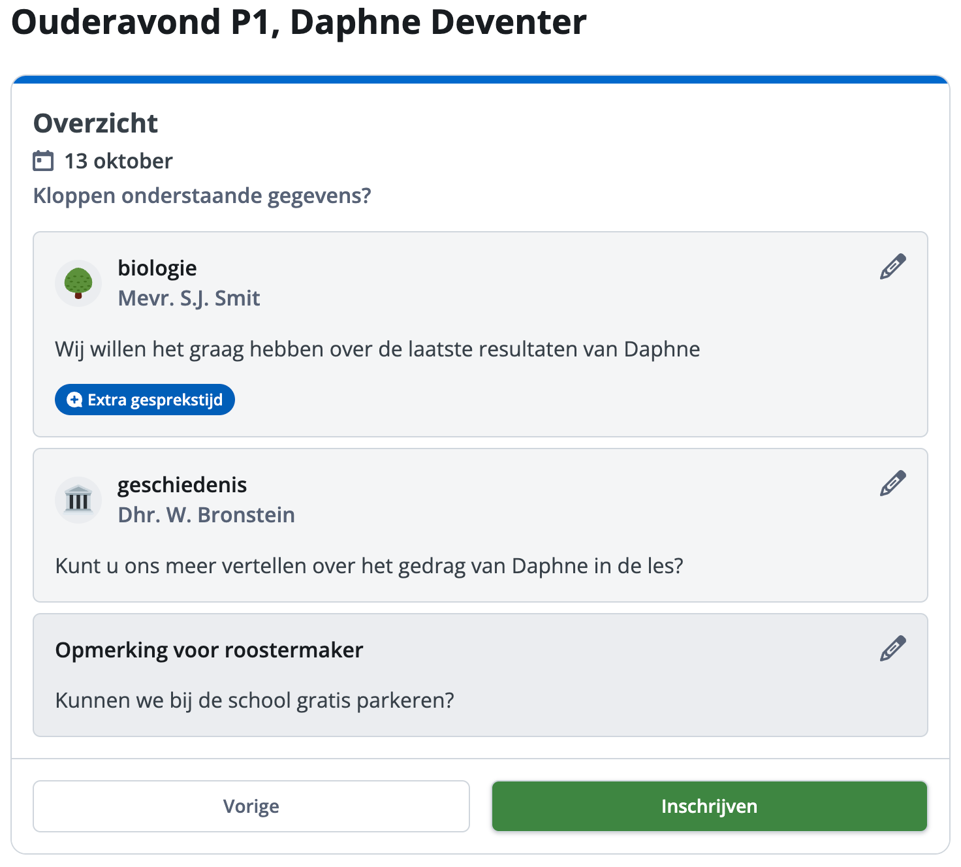This screenshot has height=867, width=961.
Task: Click the comment about Daphne's latest results
Action: [377, 349]
